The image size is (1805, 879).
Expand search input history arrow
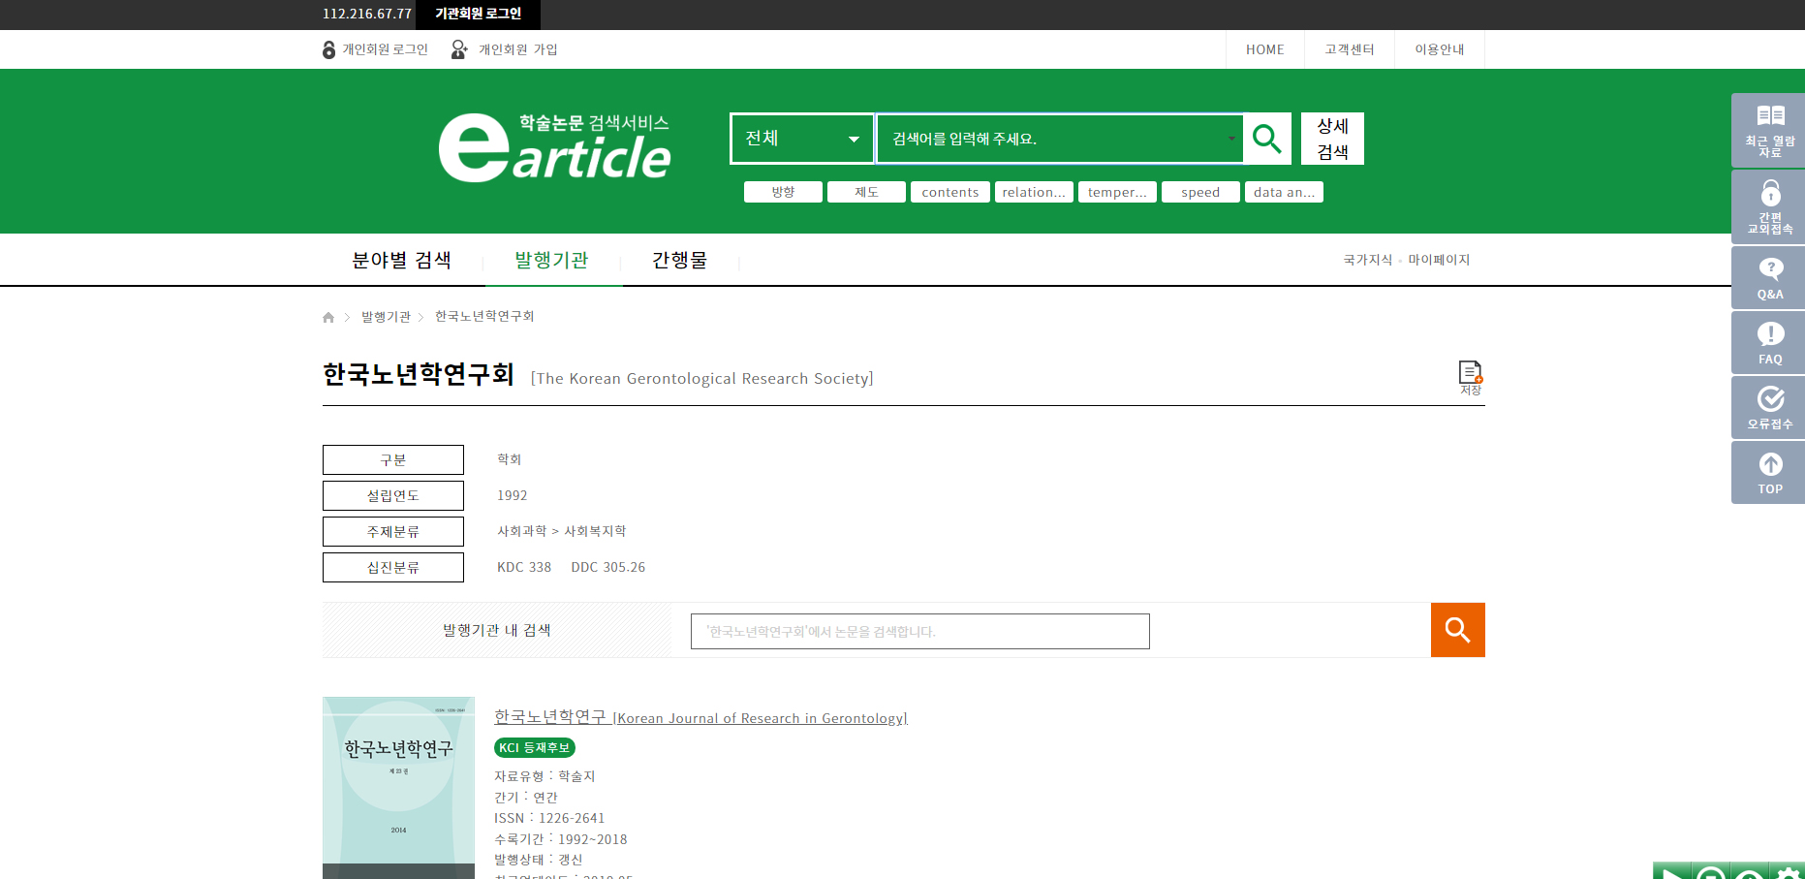1231,139
